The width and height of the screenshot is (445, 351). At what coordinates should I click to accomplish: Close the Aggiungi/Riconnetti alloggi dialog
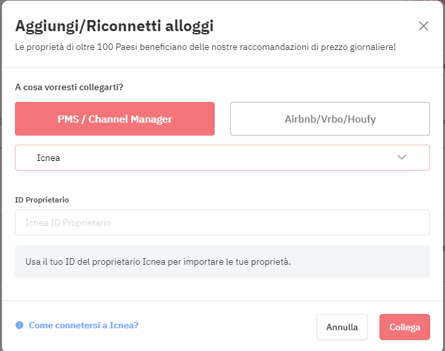(x=423, y=26)
